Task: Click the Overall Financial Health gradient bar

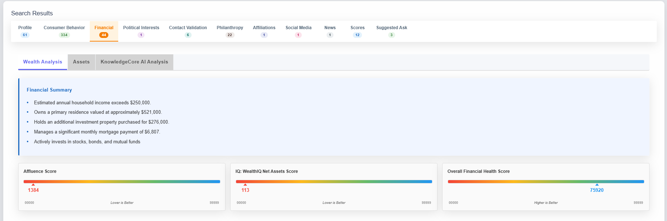Action: point(546,182)
